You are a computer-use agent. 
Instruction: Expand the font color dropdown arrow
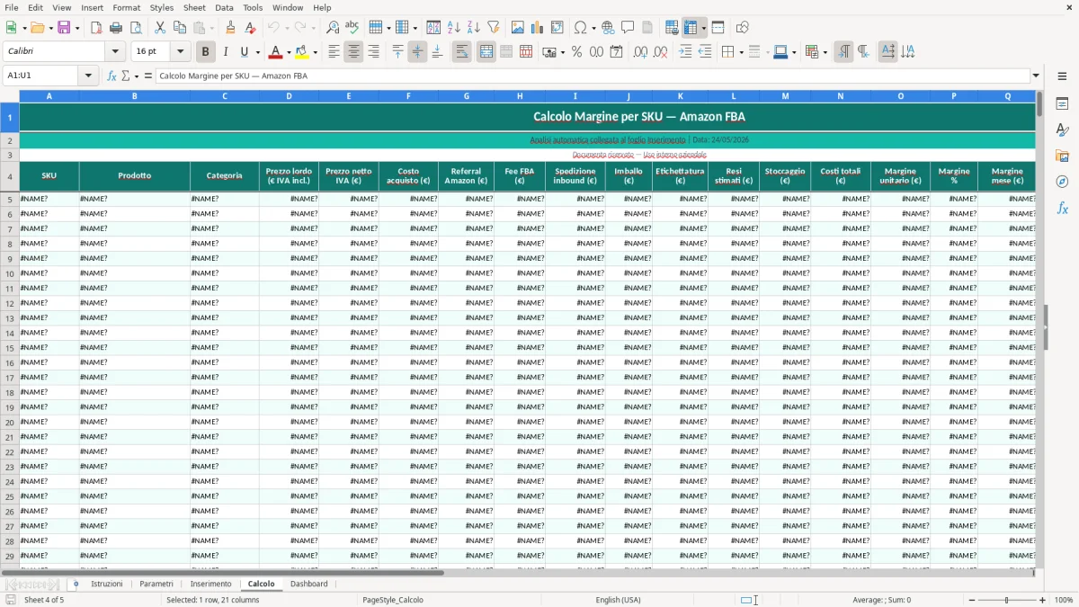(x=289, y=52)
